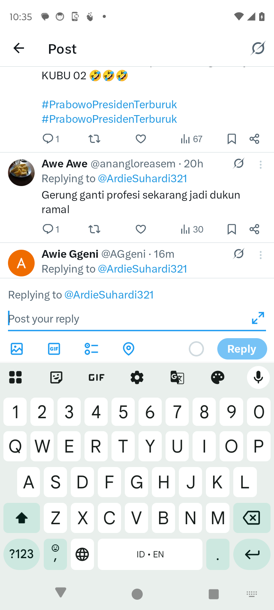Toggle Shift key on the keyboard
The width and height of the screenshot is (274, 610).
[22, 518]
